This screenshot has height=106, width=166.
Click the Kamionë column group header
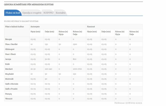tap(91, 27)
